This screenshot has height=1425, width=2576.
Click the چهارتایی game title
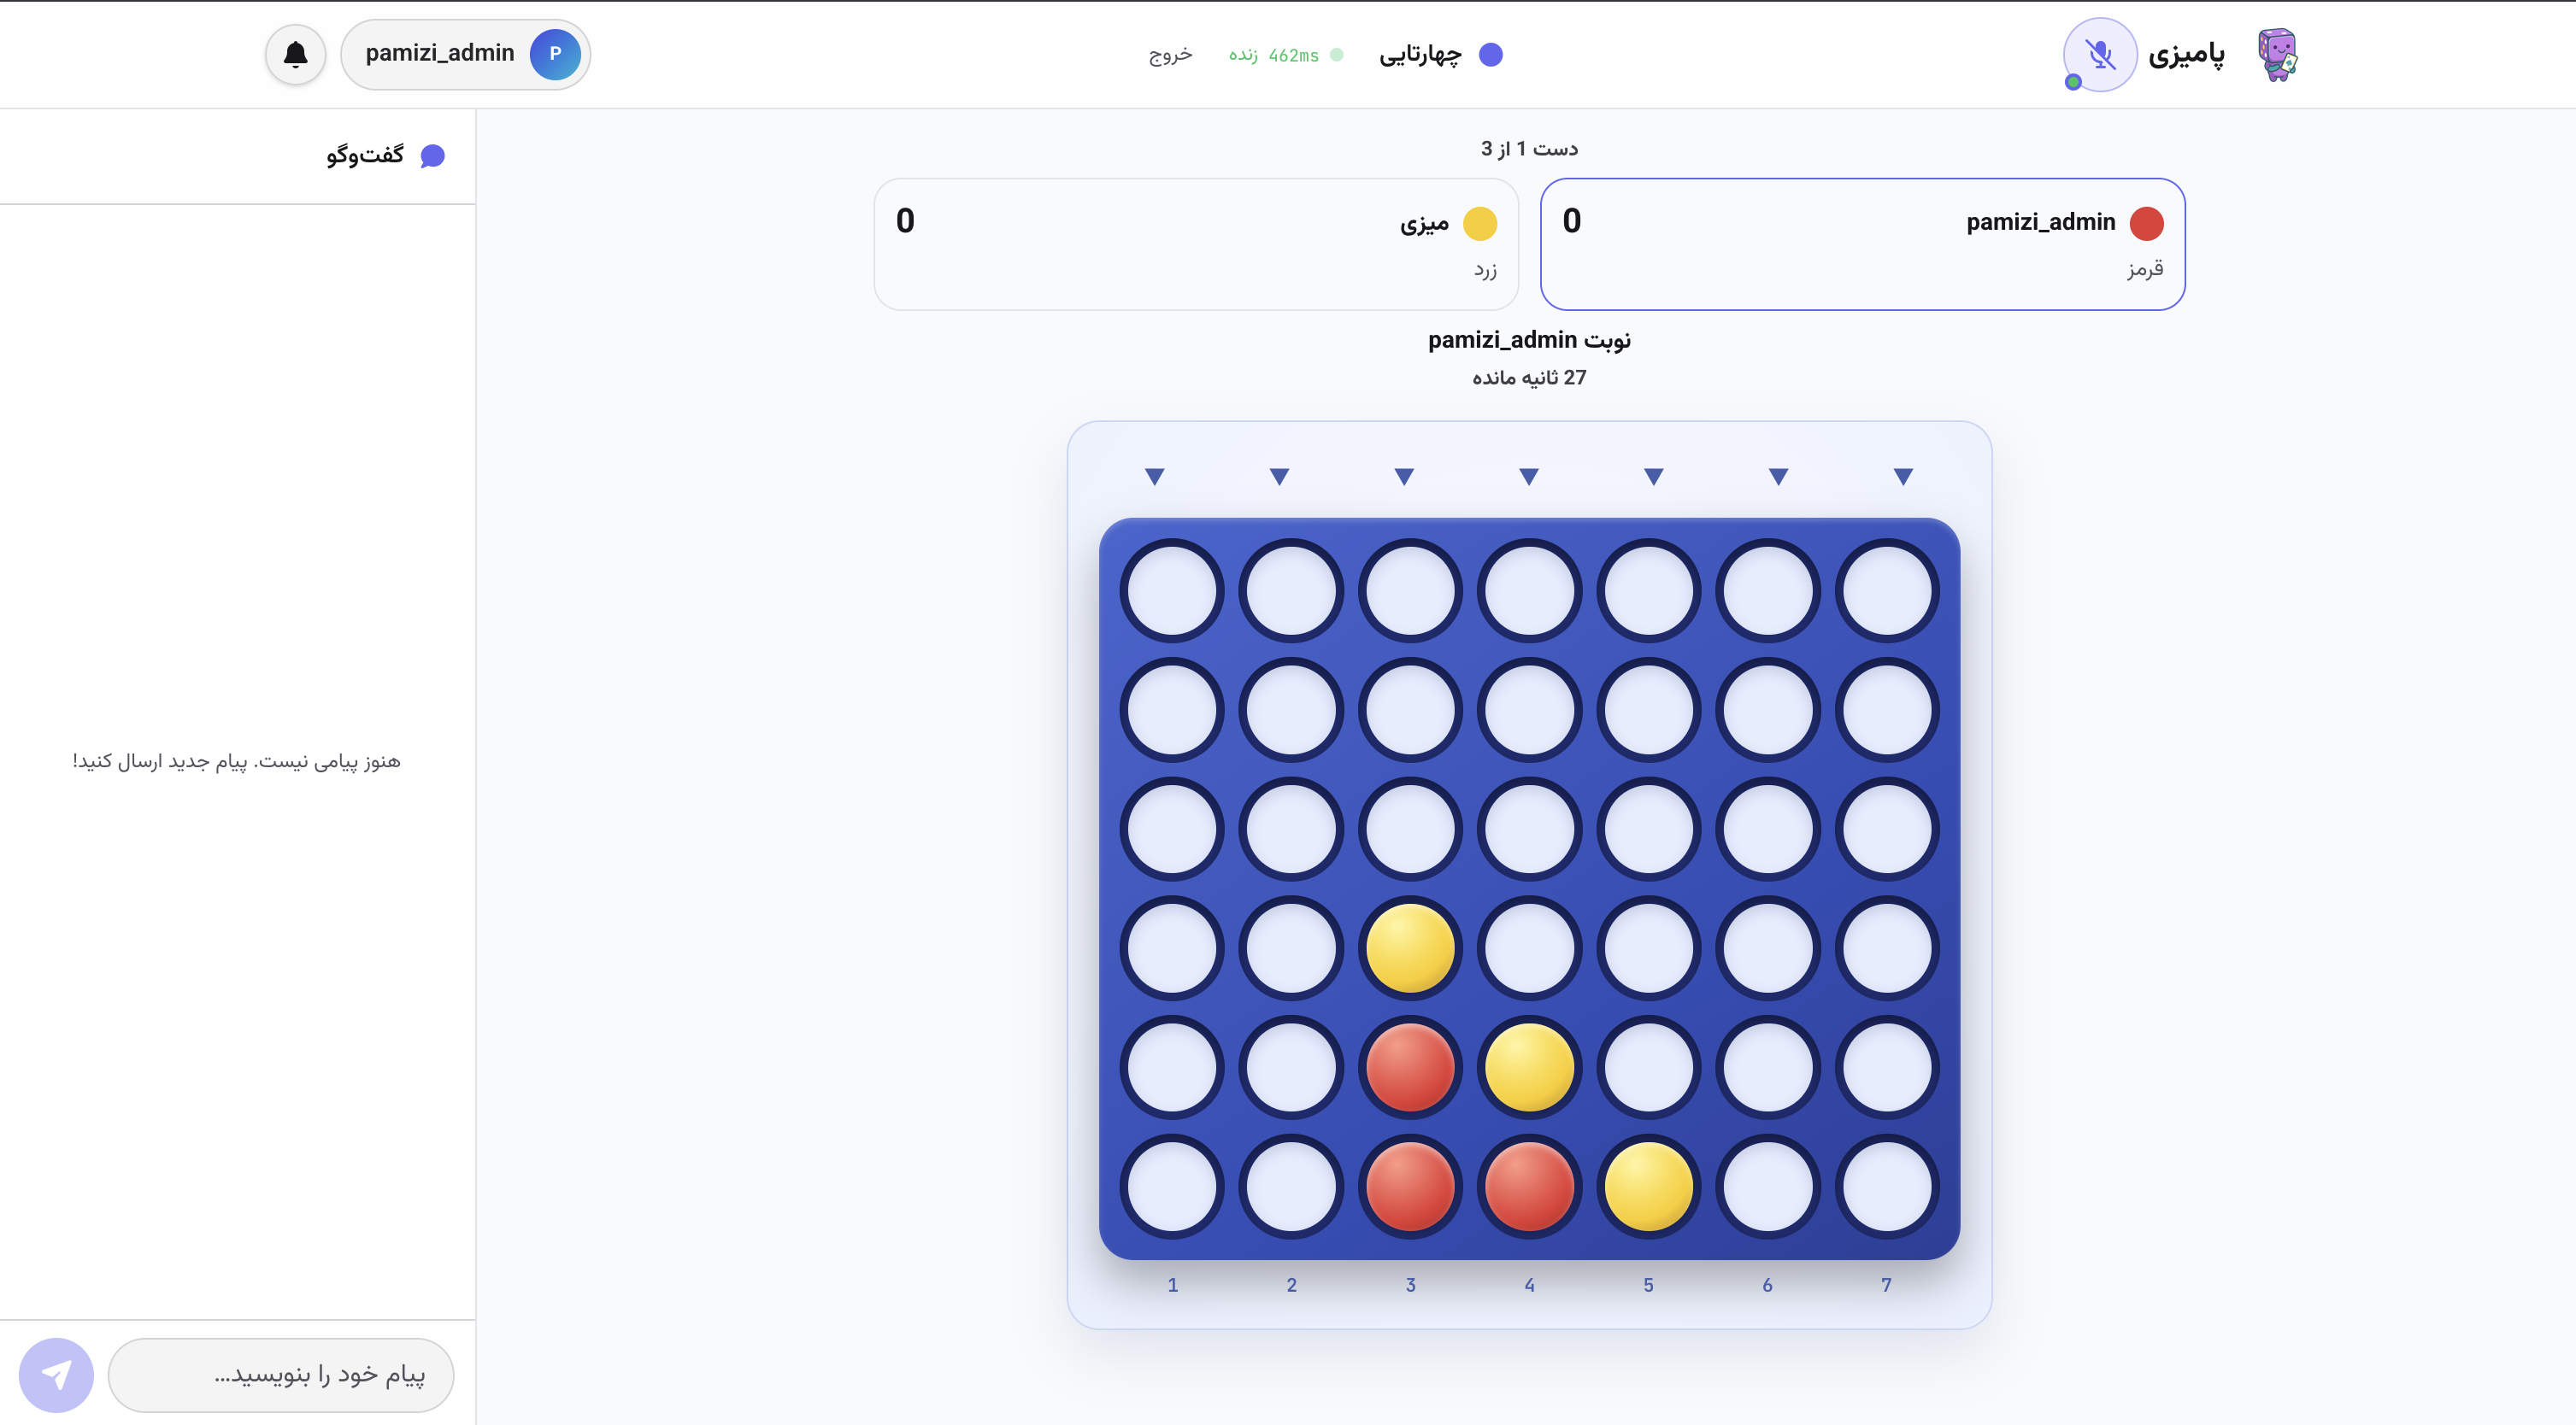1420,55
